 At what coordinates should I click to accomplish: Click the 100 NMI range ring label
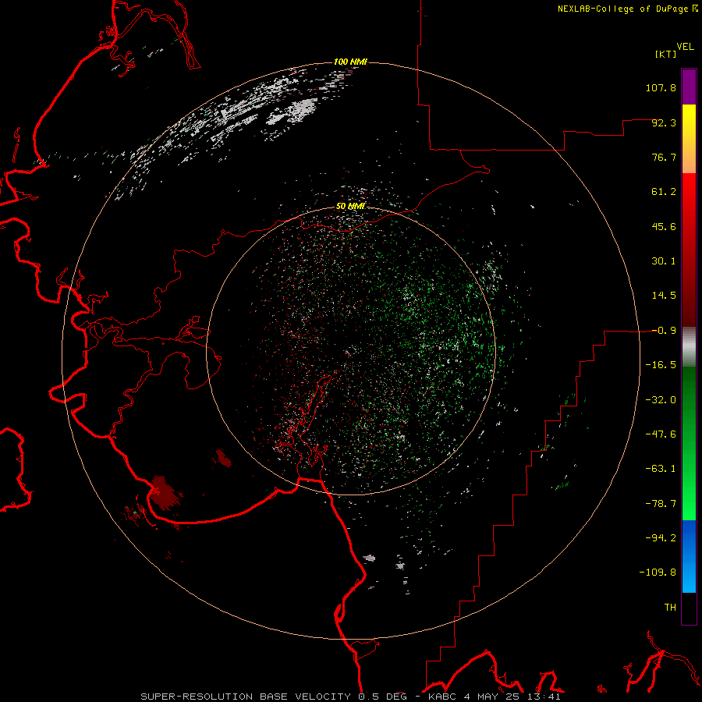click(350, 62)
